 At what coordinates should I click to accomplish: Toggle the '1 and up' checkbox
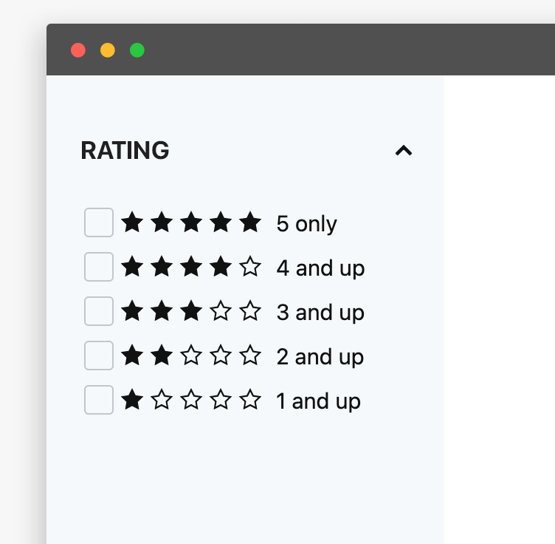pos(99,400)
